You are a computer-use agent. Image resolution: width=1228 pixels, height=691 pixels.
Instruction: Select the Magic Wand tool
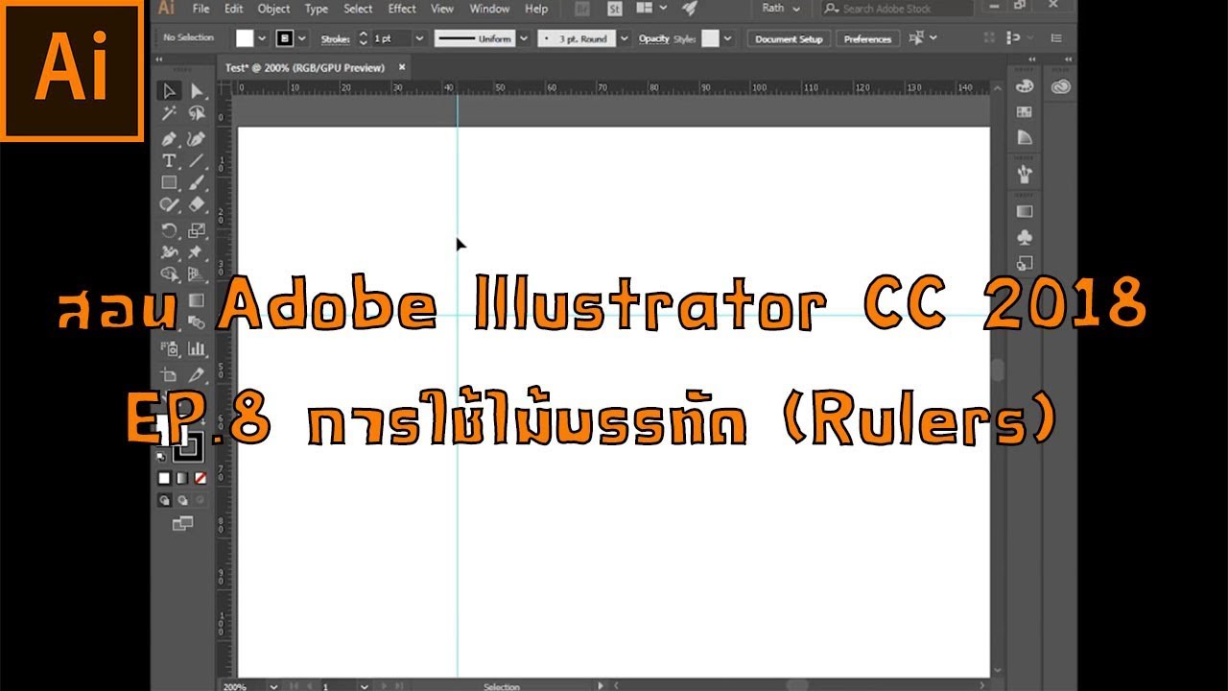tap(170, 114)
